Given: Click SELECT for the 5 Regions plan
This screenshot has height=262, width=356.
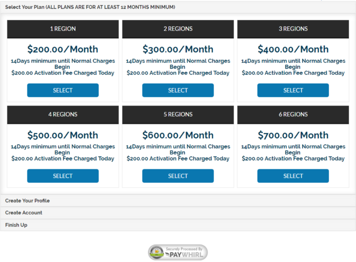Looking at the screenshot, I should coord(178,176).
